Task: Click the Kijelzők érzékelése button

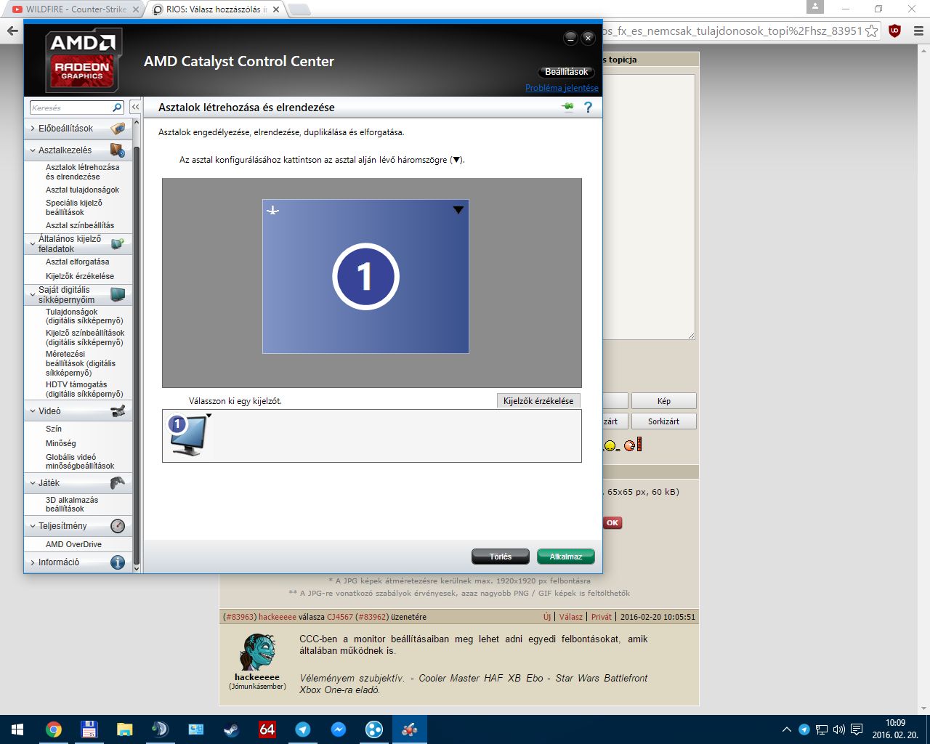Action: [538, 400]
